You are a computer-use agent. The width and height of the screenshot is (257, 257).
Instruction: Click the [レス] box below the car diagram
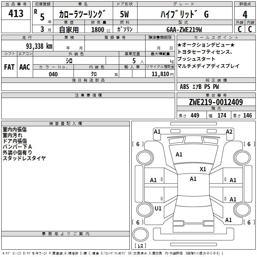(x=140, y=246)
